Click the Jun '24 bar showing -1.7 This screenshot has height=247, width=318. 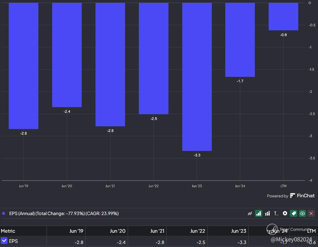(240, 40)
